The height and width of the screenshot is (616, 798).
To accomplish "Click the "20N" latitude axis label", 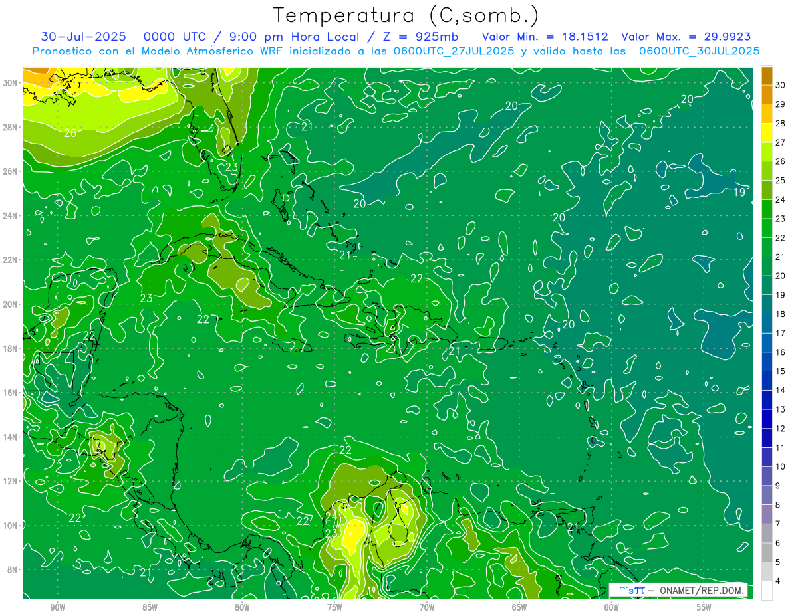I will 11,304.
